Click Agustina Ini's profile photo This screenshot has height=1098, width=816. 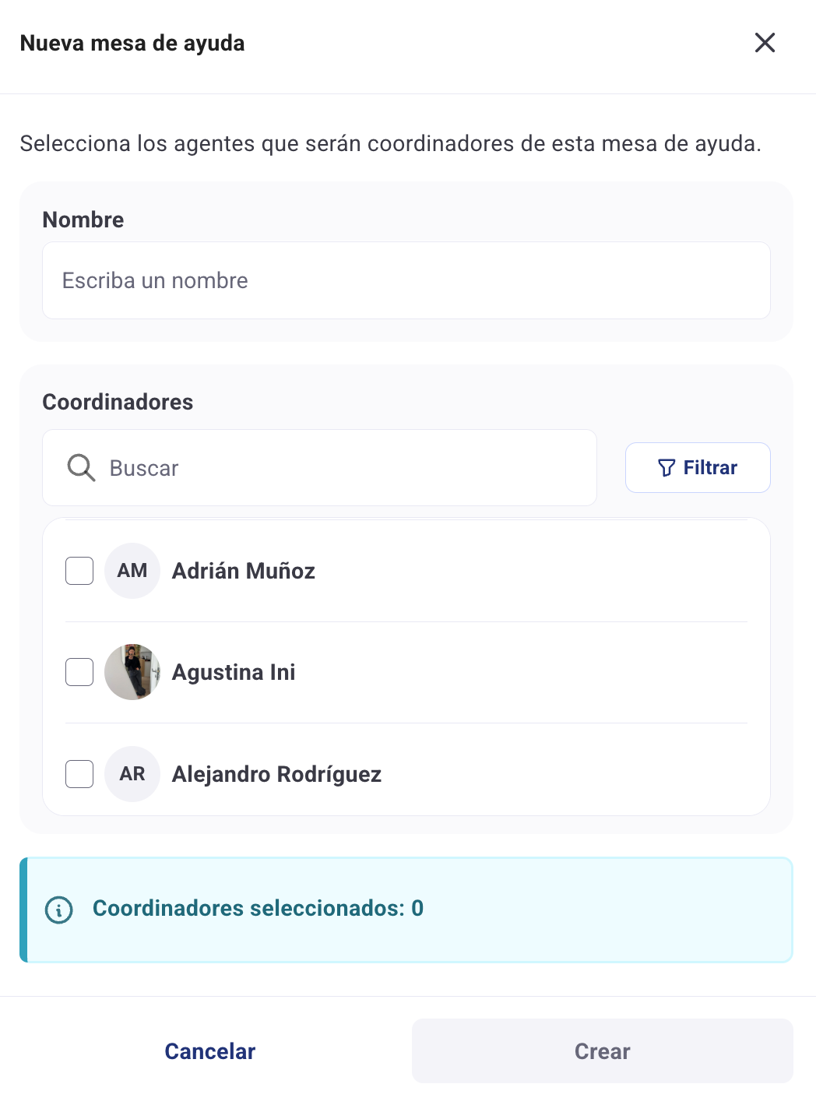coord(132,672)
